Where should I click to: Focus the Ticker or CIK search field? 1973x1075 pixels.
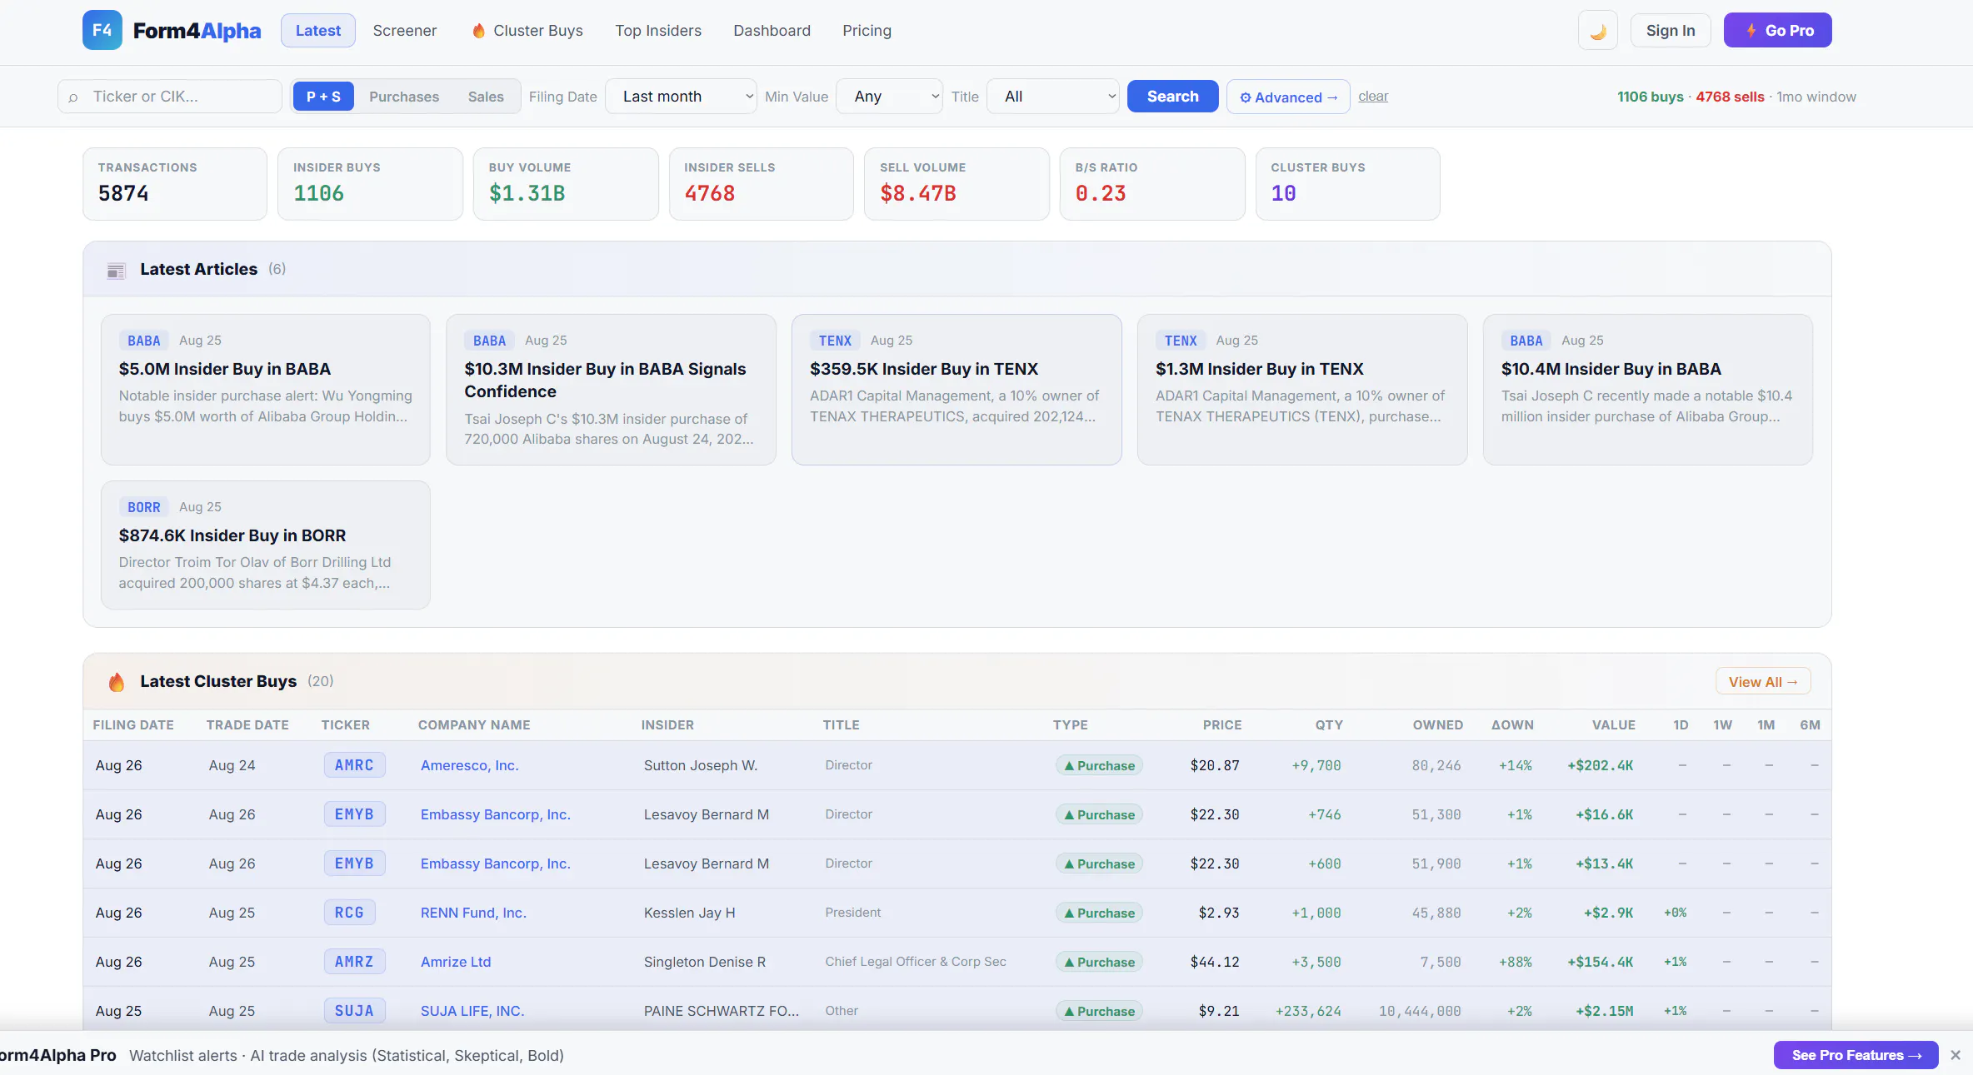170,97
